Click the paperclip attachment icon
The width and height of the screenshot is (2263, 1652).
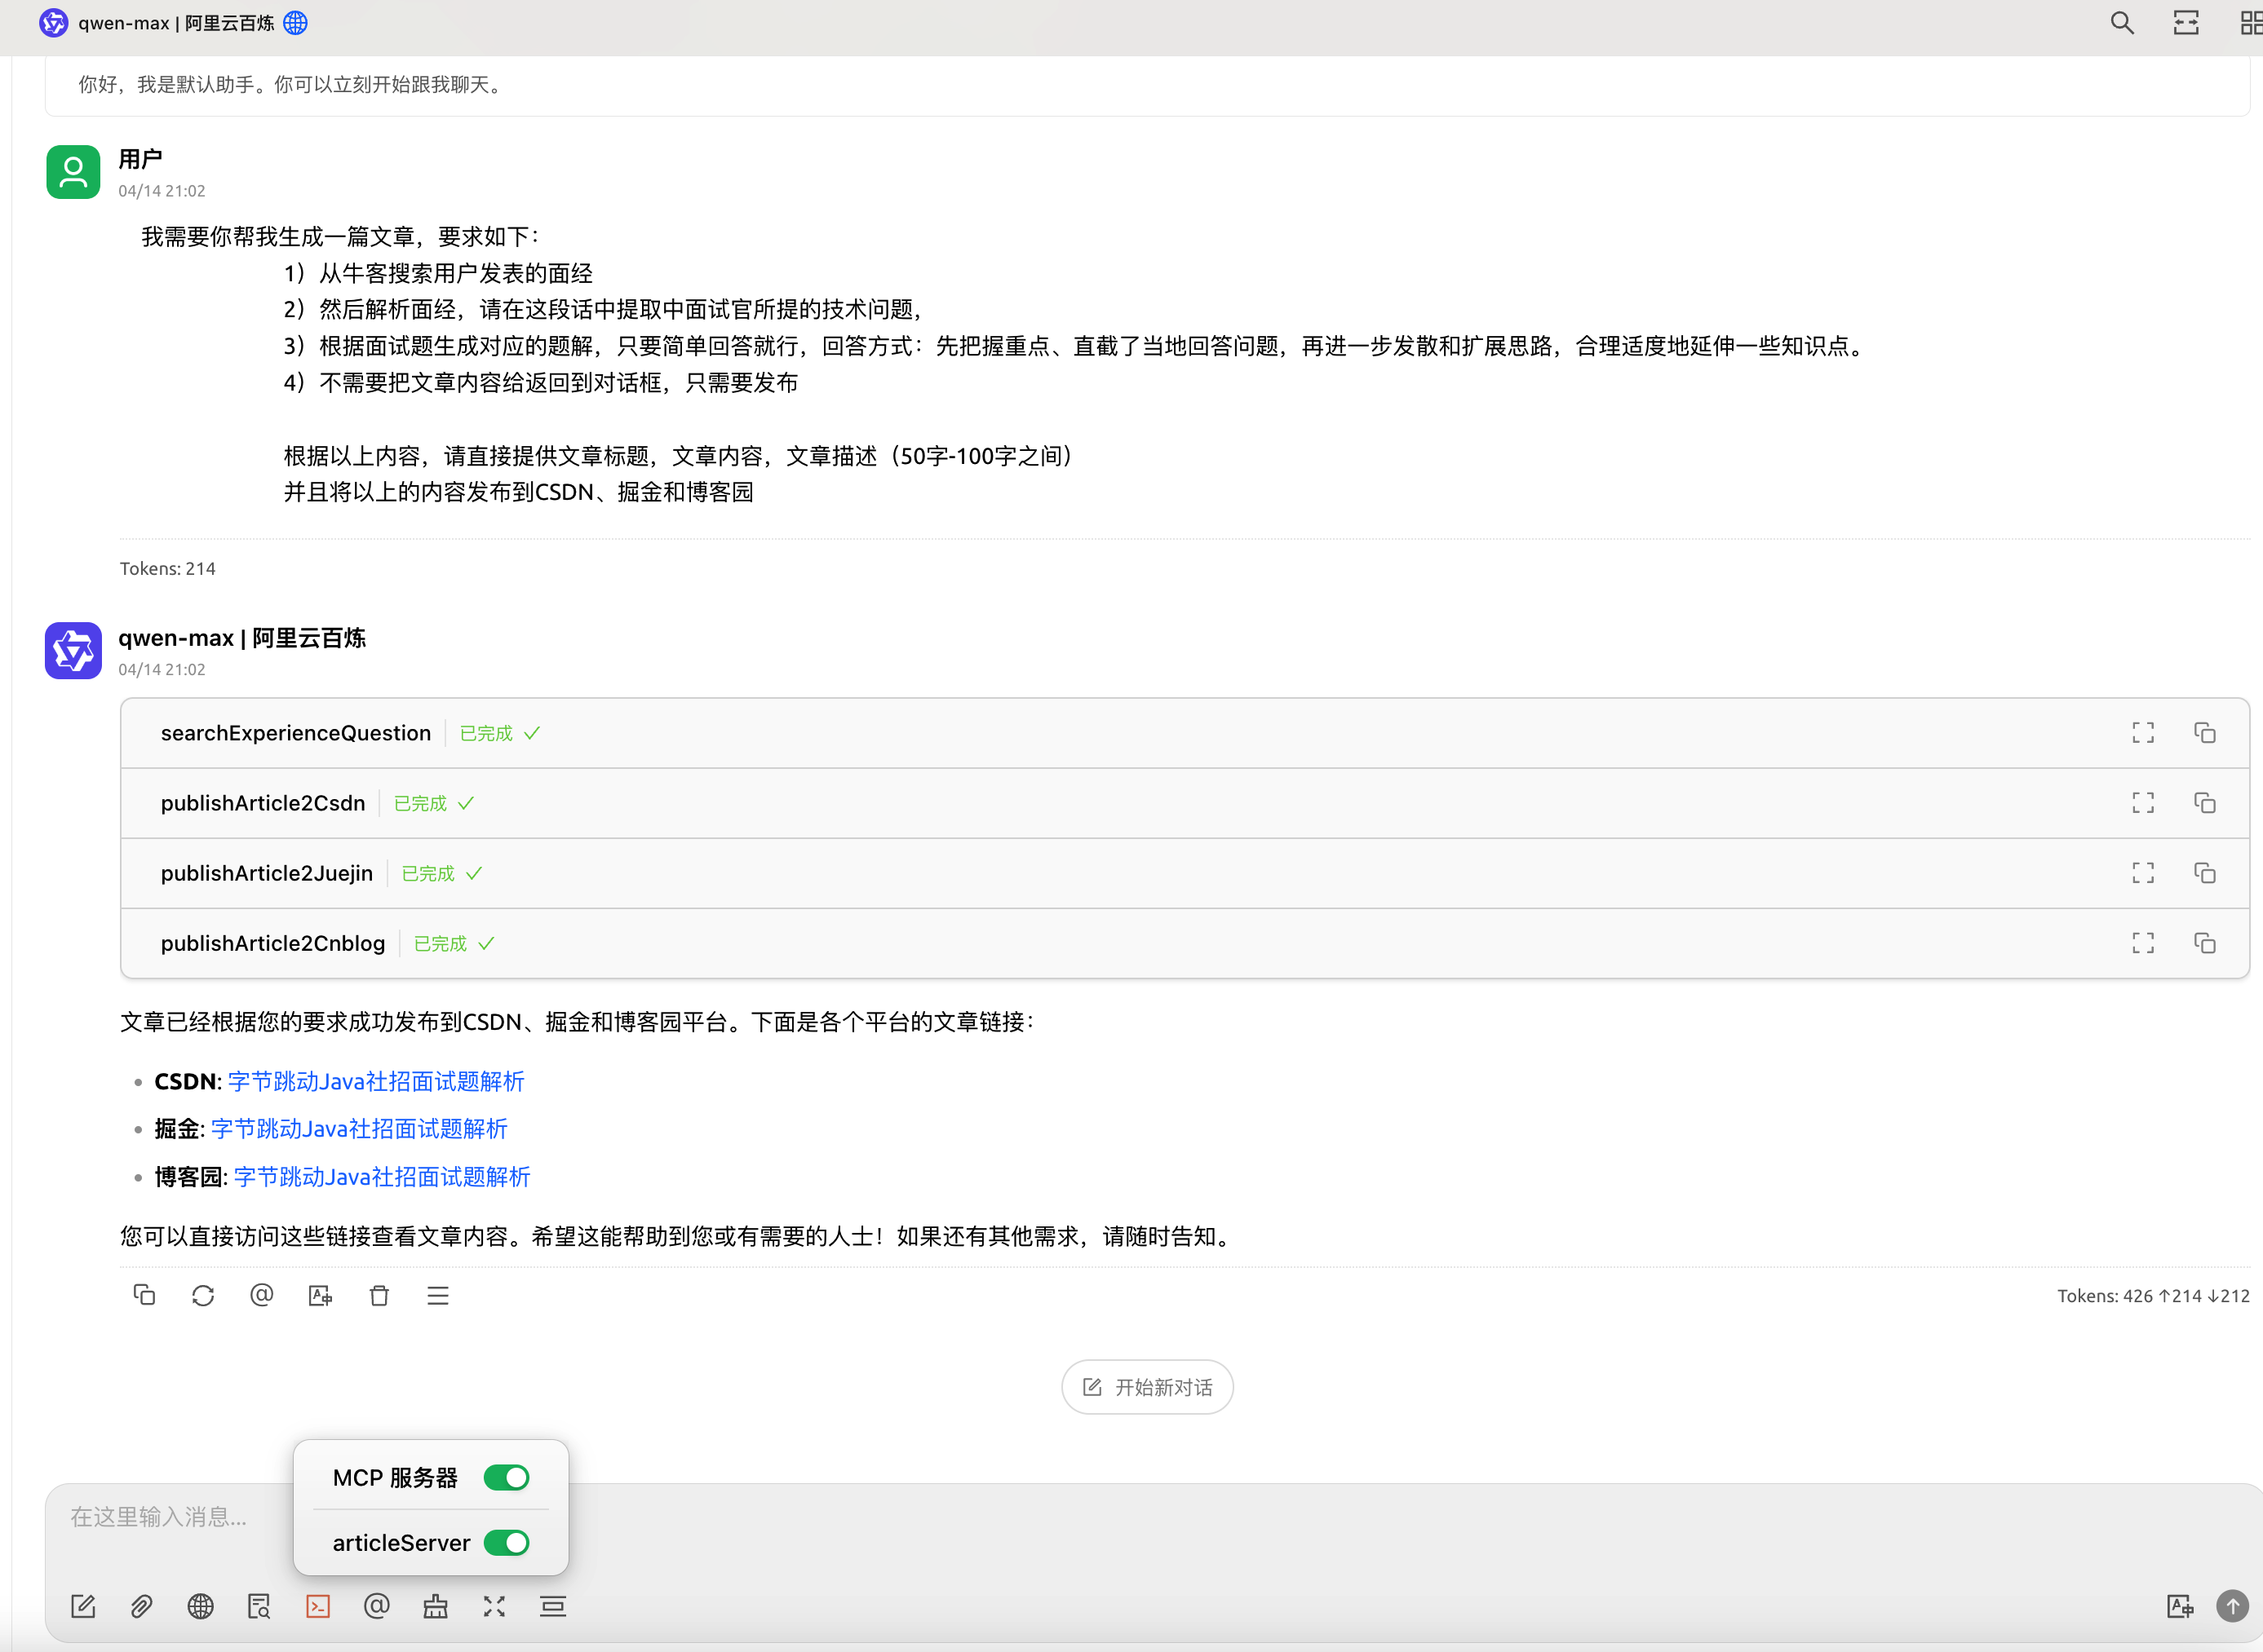(141, 1606)
